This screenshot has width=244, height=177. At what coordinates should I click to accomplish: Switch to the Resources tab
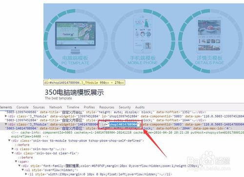point(107,107)
